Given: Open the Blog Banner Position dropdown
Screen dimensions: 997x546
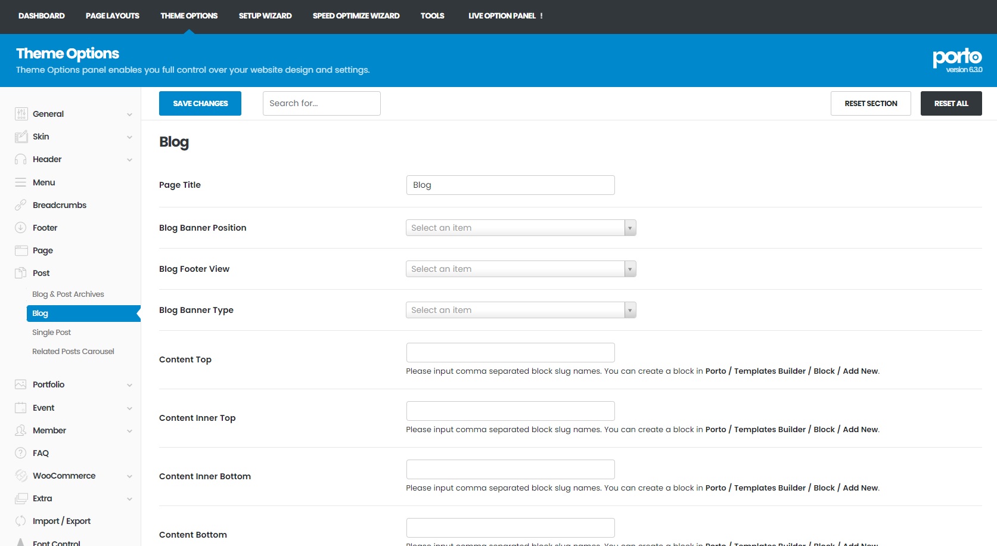Looking at the screenshot, I should pos(520,228).
